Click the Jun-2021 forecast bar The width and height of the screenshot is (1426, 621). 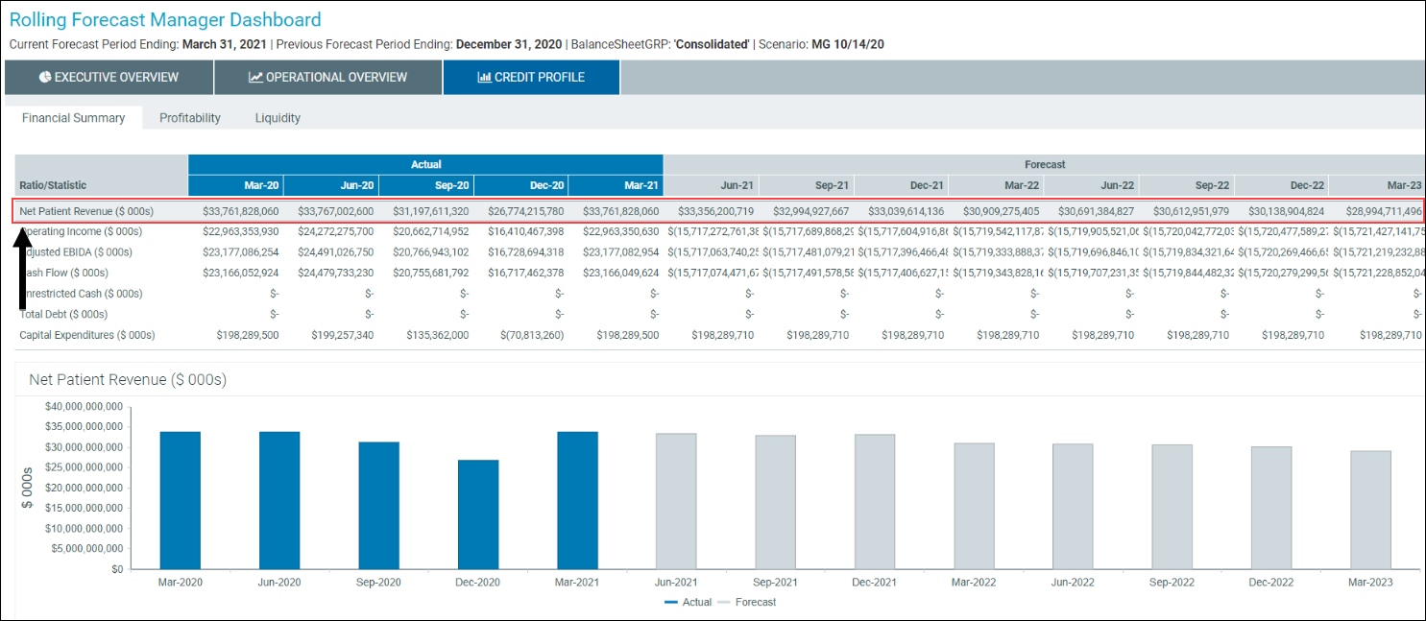pyautogui.click(x=676, y=501)
